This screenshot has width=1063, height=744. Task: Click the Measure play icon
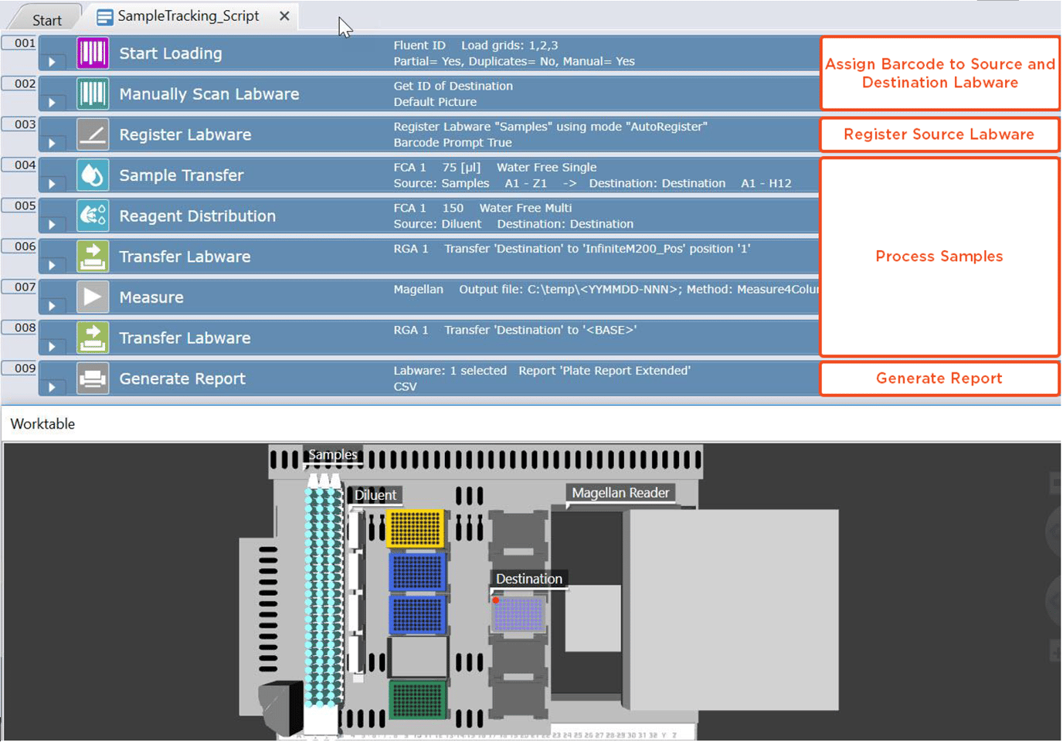pyautogui.click(x=93, y=297)
